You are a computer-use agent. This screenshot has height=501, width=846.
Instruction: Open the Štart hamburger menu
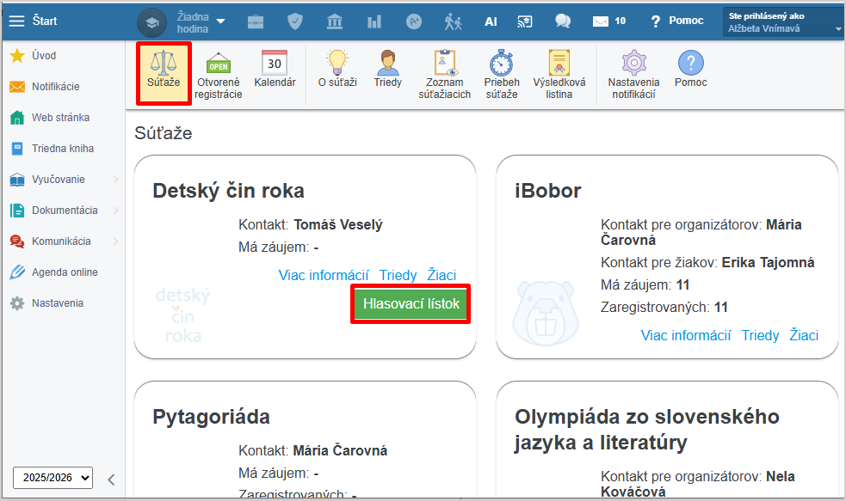17,21
